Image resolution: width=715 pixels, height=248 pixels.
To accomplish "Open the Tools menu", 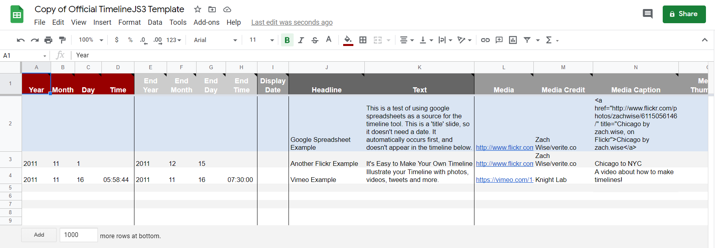I will (x=178, y=22).
